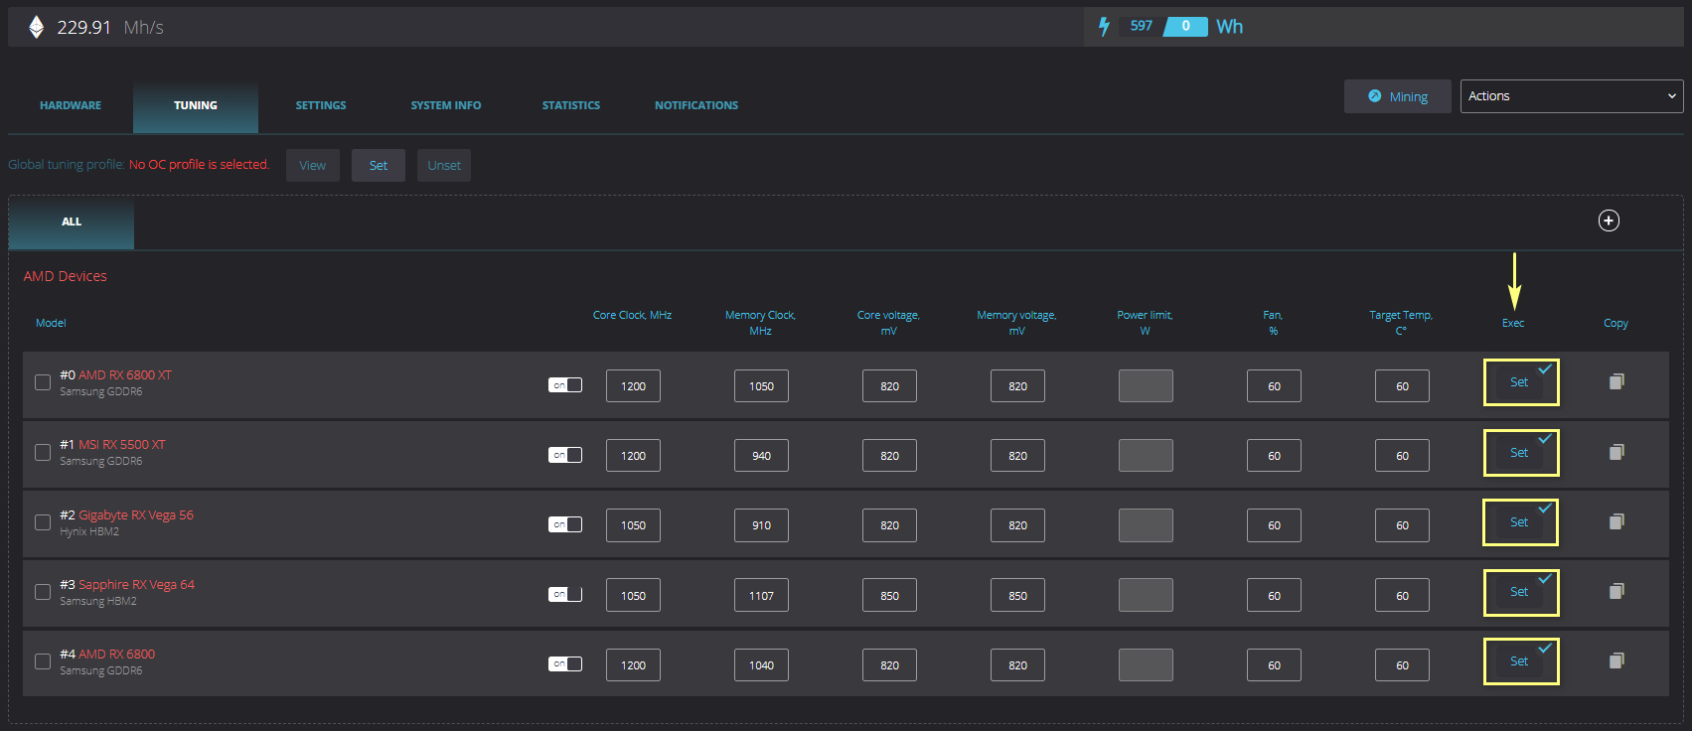Switch to the Hardware tab
The width and height of the screenshot is (1692, 731).
71,105
